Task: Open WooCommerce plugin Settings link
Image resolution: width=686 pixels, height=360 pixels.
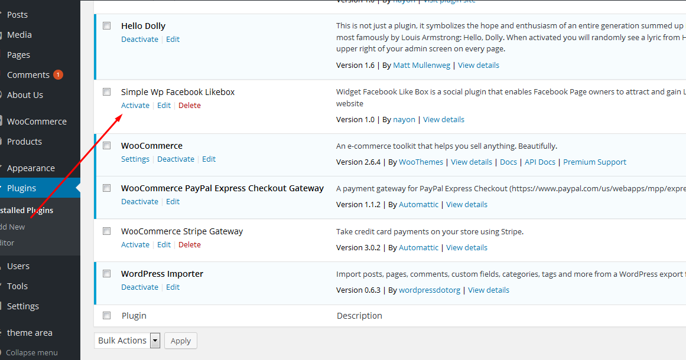Action: point(135,159)
